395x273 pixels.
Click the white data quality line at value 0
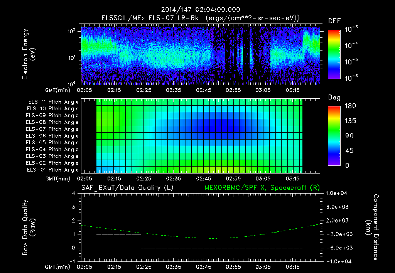222,248
